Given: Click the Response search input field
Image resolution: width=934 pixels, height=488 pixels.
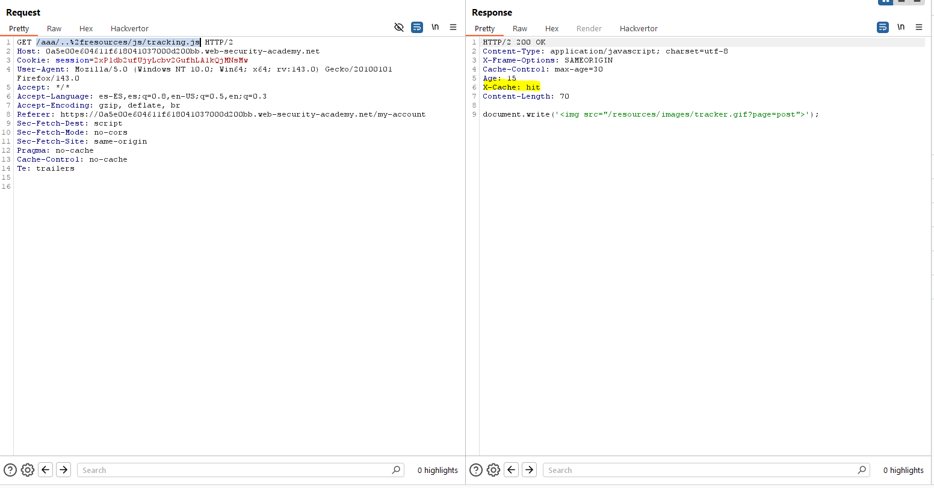Looking at the screenshot, I should pos(701,470).
